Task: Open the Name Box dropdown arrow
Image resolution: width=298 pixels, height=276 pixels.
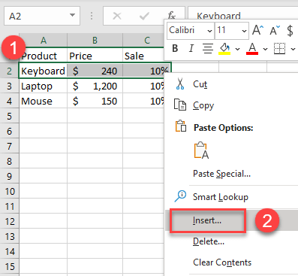Action: point(72,15)
